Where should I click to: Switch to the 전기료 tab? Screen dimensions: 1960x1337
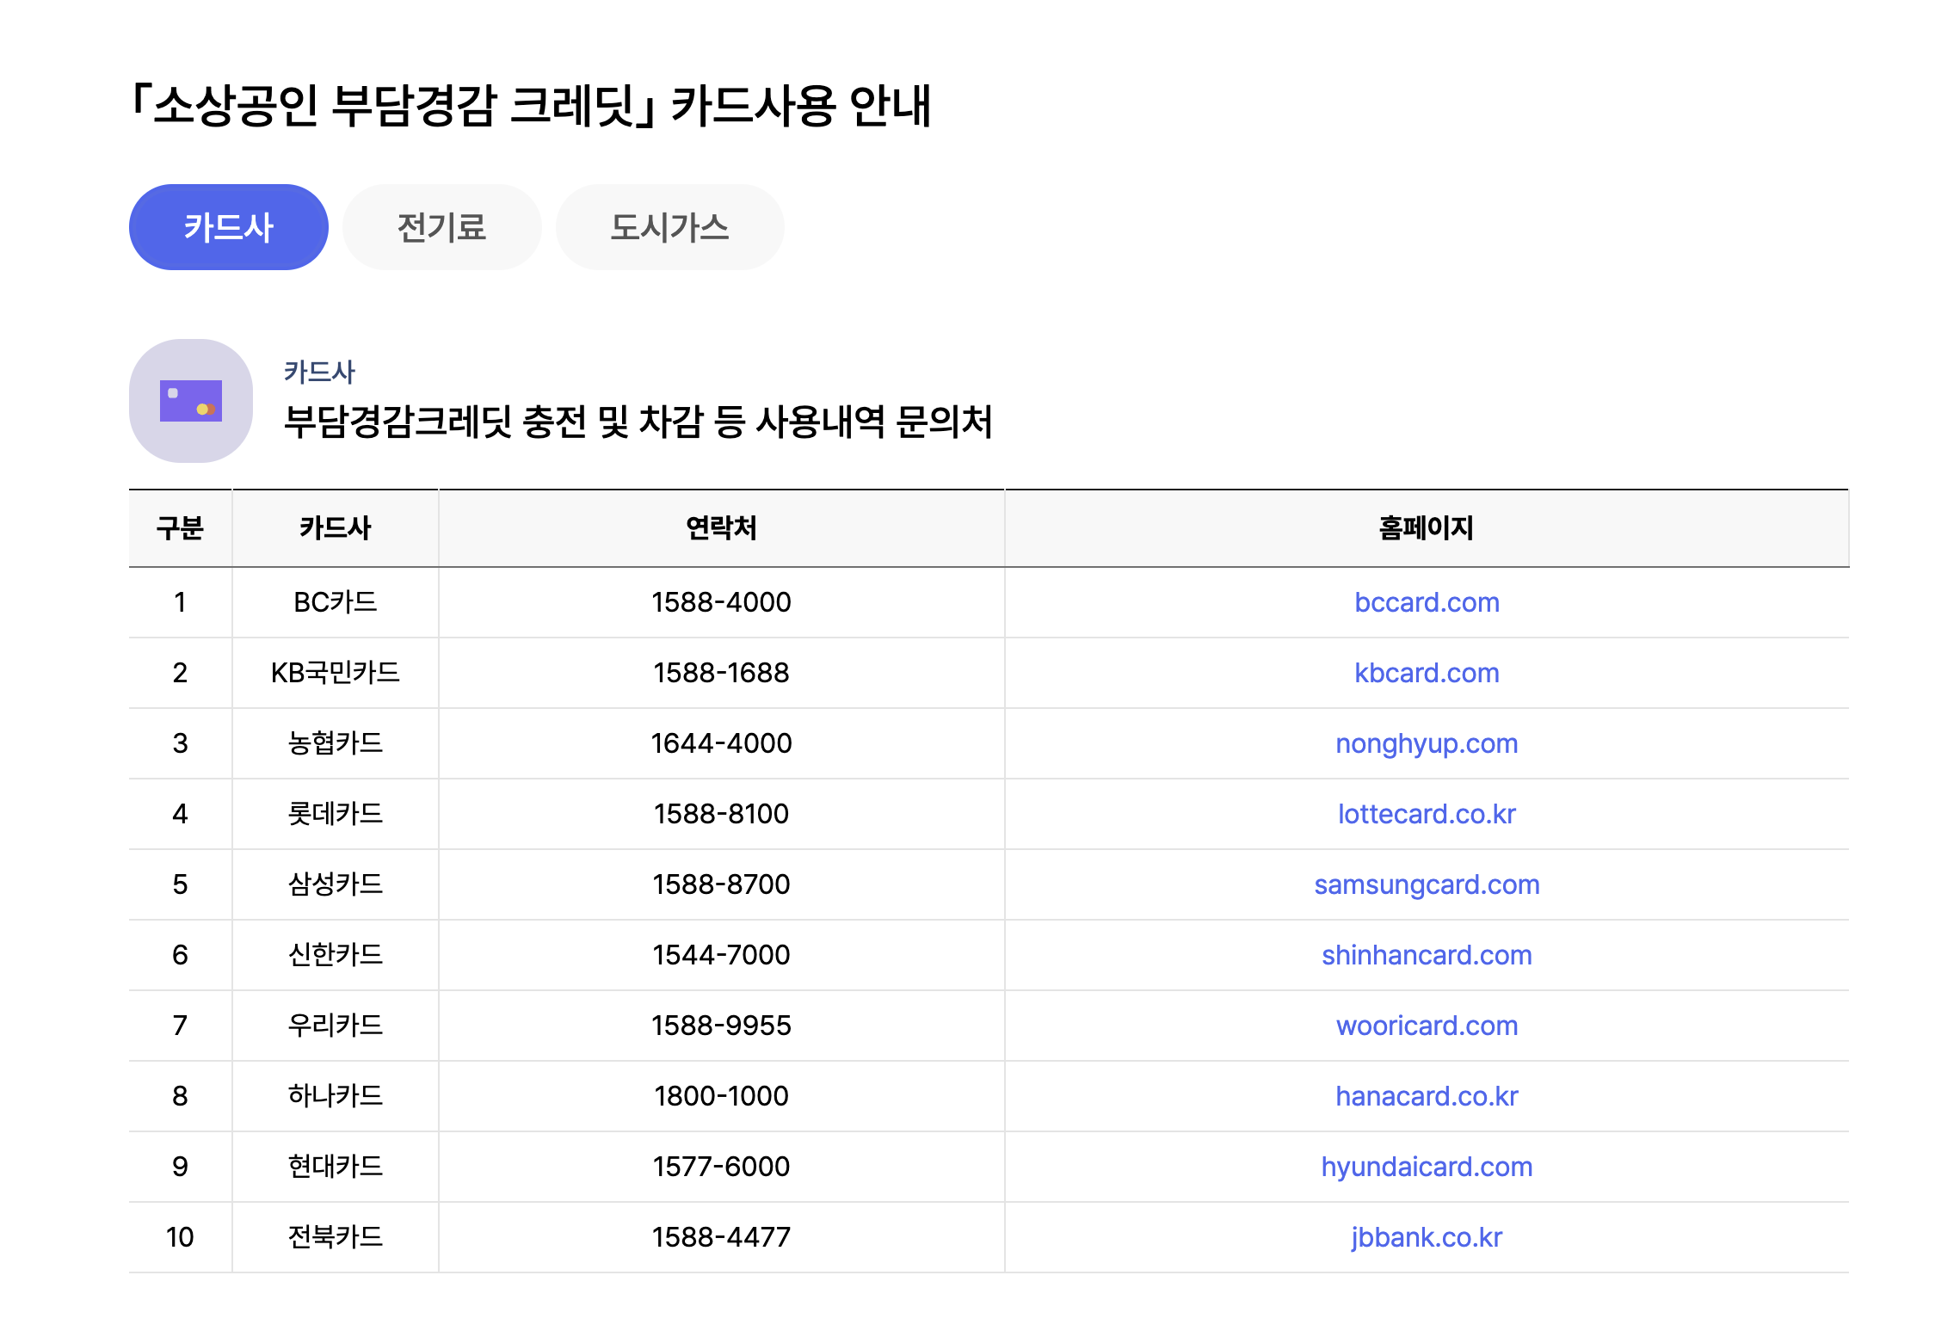(x=441, y=227)
